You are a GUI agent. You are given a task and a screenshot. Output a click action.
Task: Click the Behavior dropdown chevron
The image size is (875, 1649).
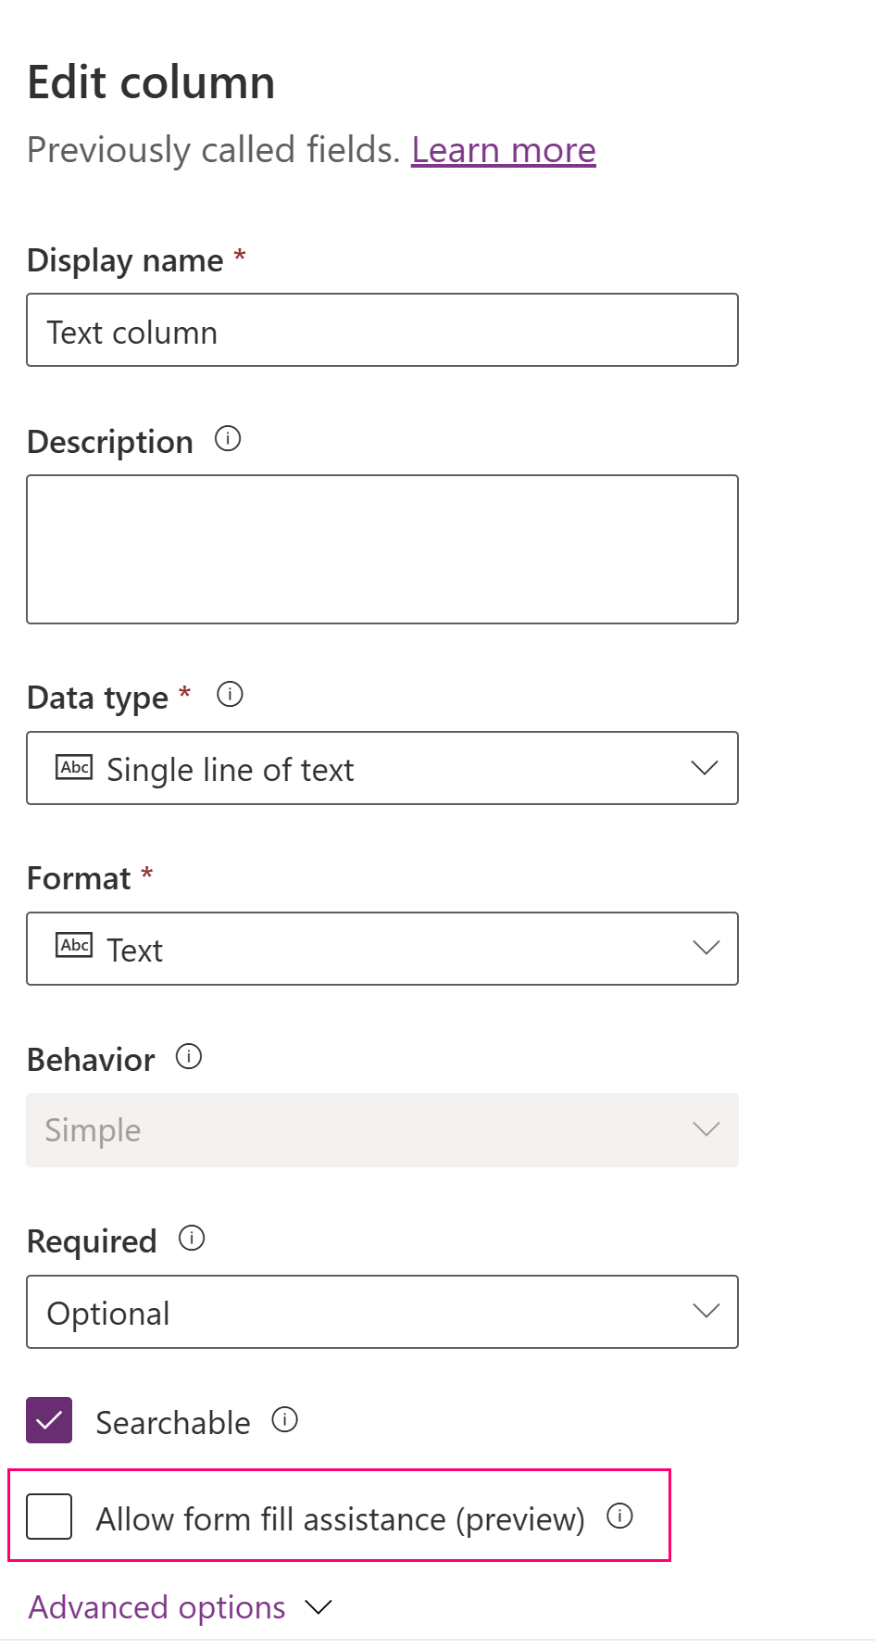coord(706,1128)
